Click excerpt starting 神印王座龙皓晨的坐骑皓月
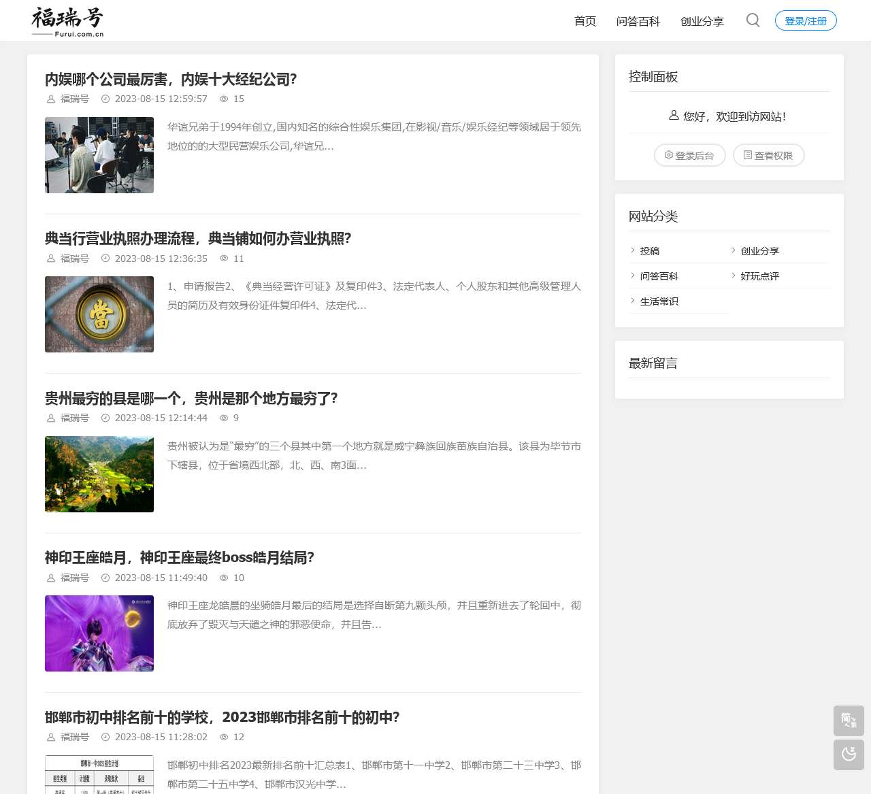Viewport: 871px width, 794px height. (x=374, y=615)
